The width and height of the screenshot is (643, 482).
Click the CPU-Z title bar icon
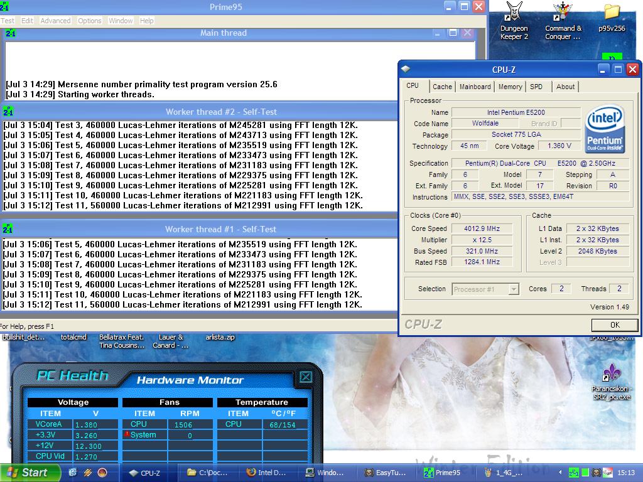(x=406, y=69)
